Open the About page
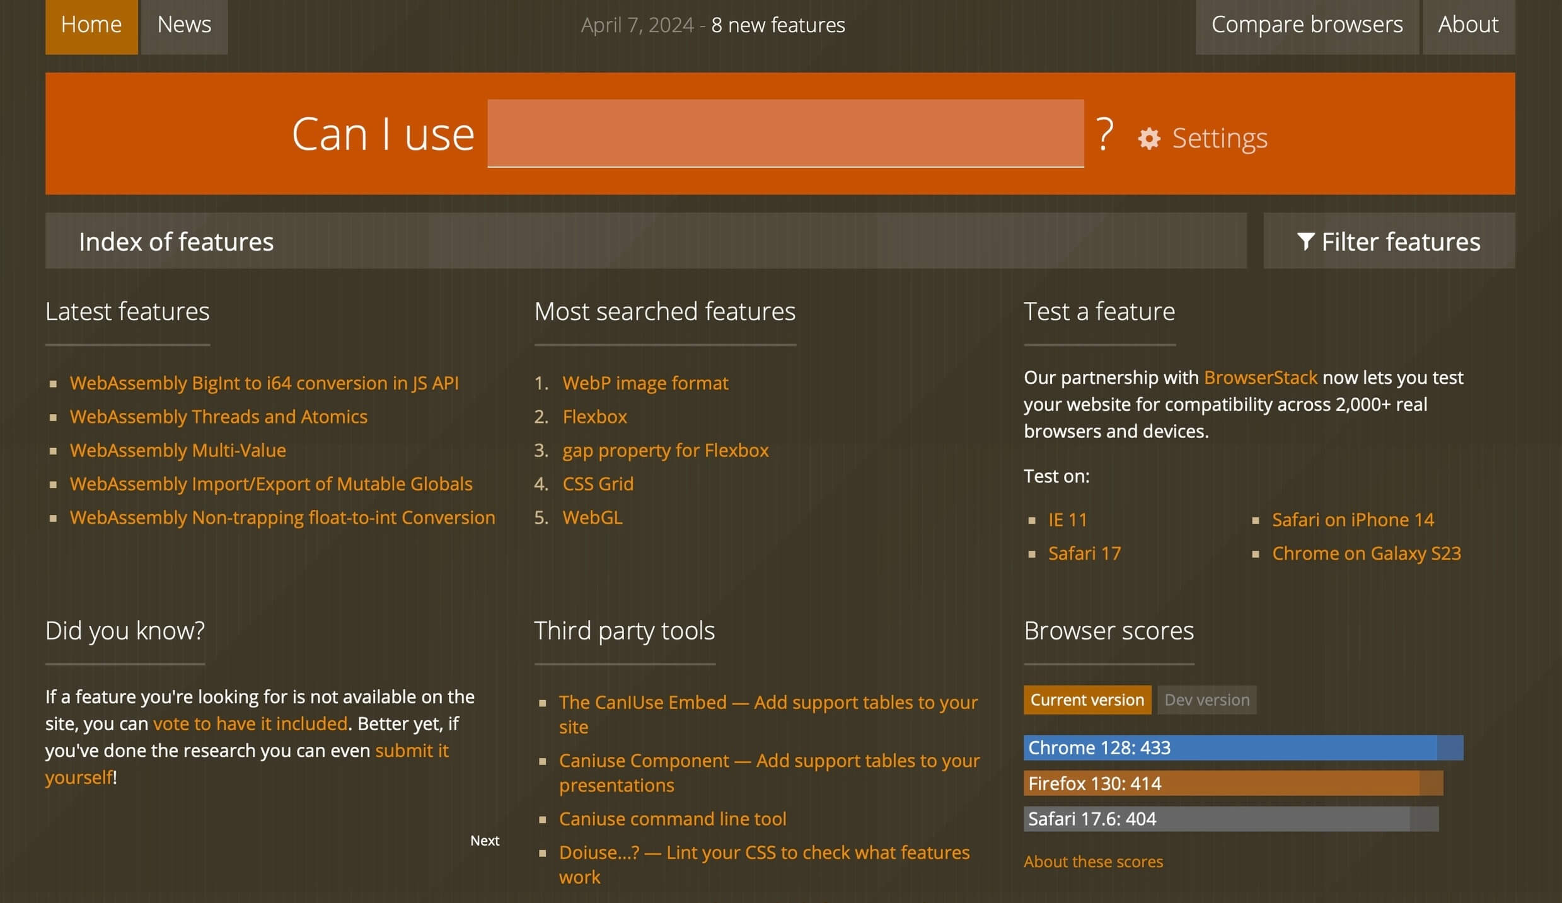Image resolution: width=1562 pixels, height=903 pixels. pos(1468,26)
